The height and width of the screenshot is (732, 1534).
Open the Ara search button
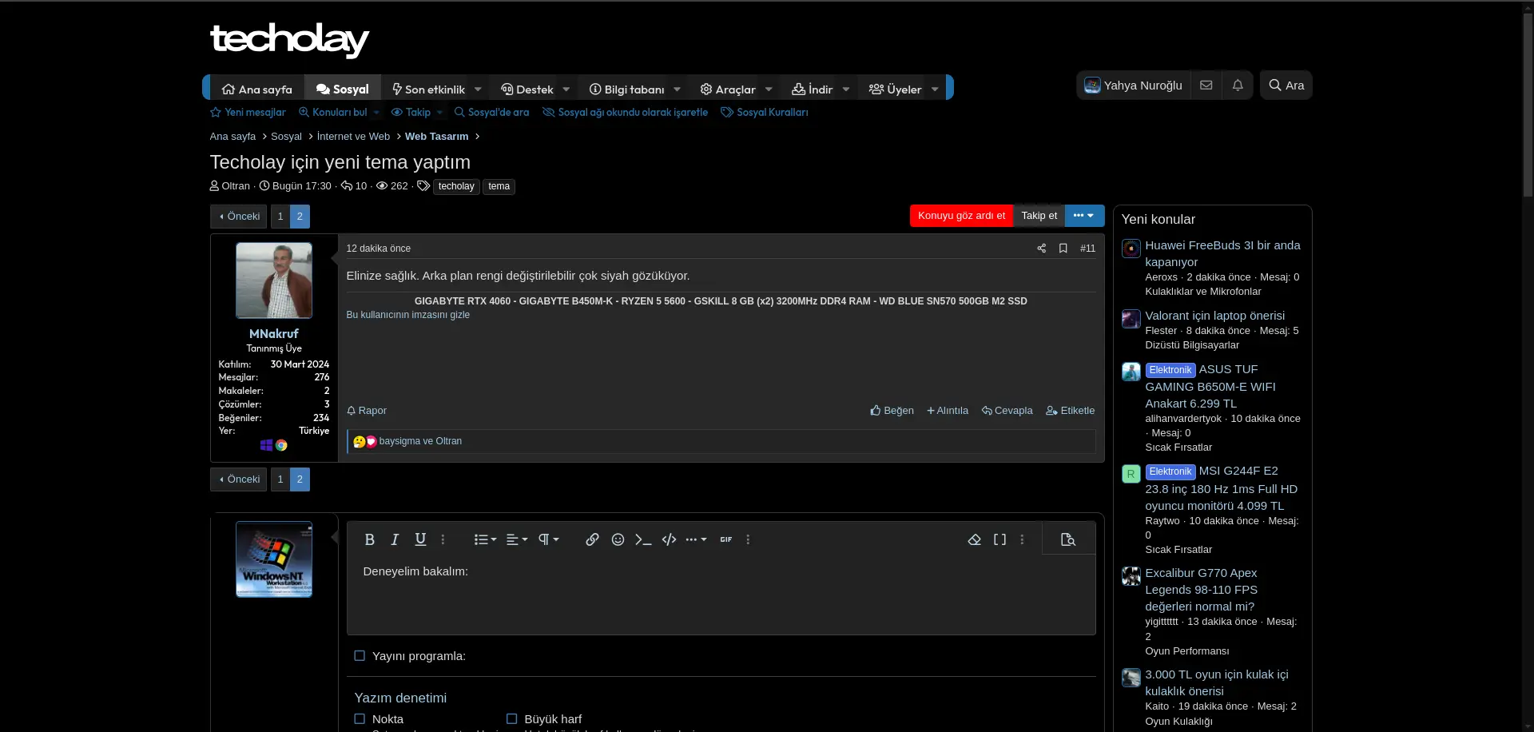point(1286,85)
